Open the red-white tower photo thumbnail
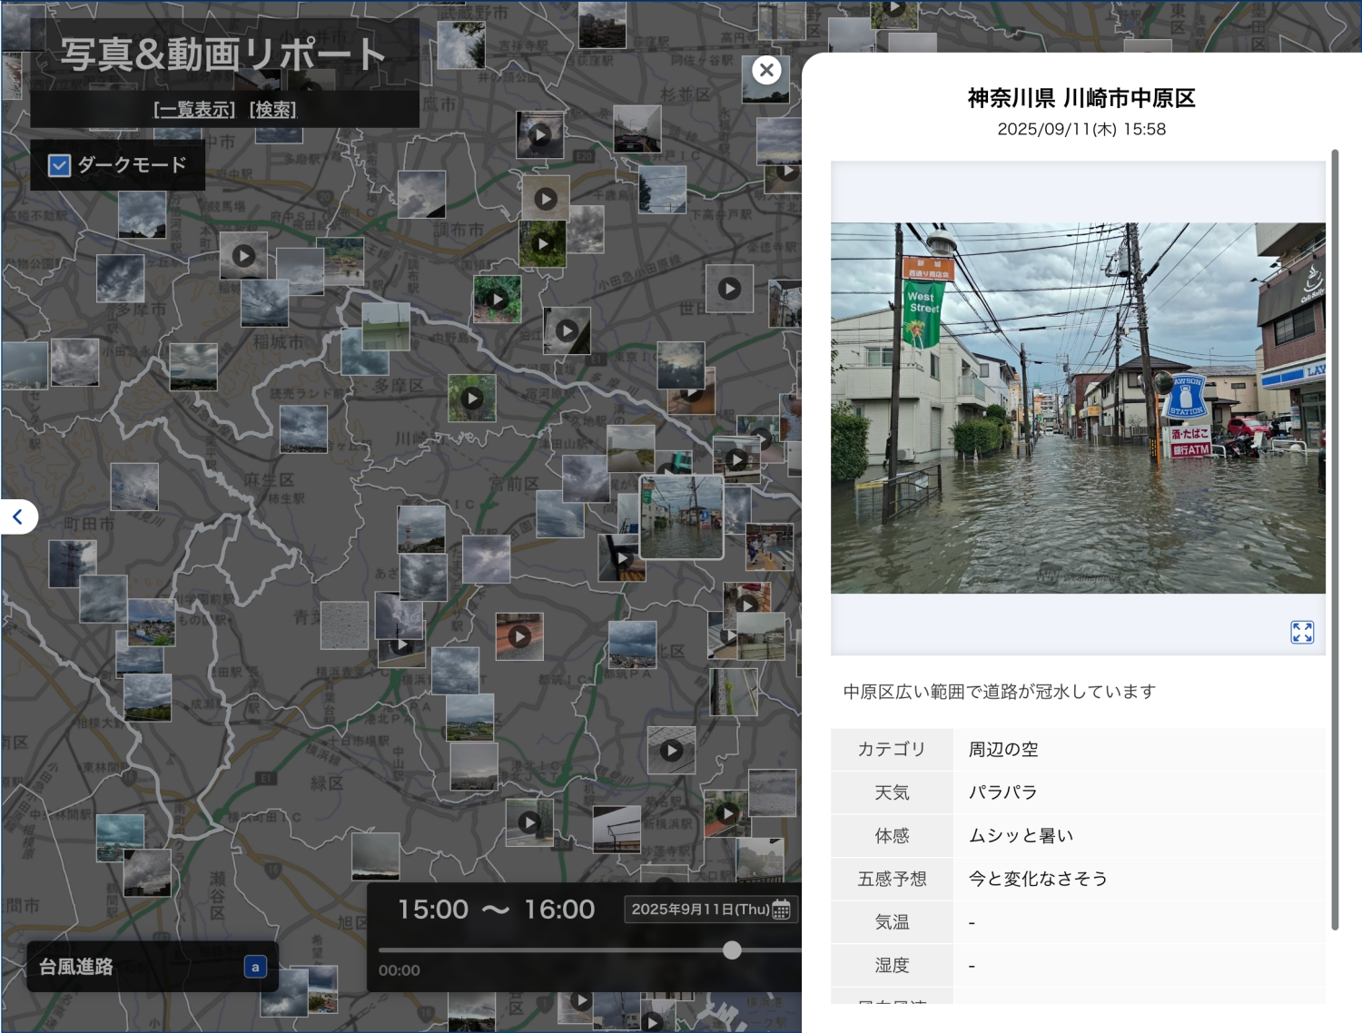Viewport: 1362px width, 1033px height. pyautogui.click(x=420, y=529)
